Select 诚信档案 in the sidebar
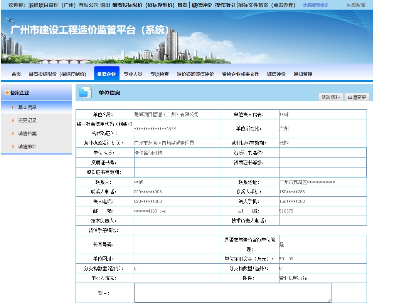 tap(27, 134)
